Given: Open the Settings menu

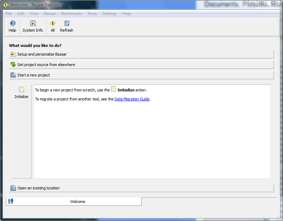Looking at the screenshot, I should (x=109, y=14).
